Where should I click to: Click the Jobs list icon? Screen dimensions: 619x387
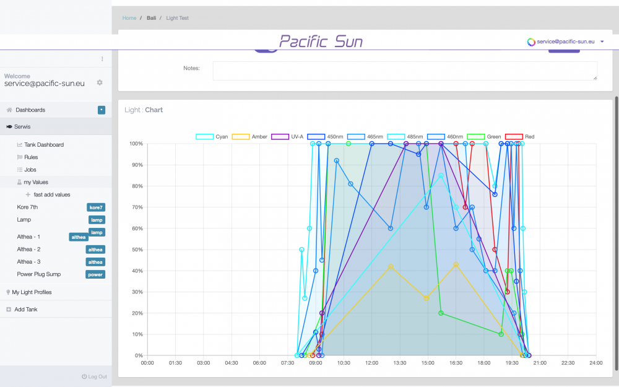pyautogui.click(x=19, y=170)
